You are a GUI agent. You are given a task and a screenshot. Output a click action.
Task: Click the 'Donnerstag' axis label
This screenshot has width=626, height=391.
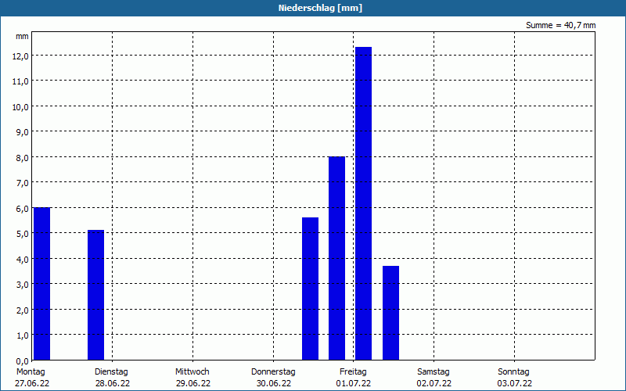point(273,372)
